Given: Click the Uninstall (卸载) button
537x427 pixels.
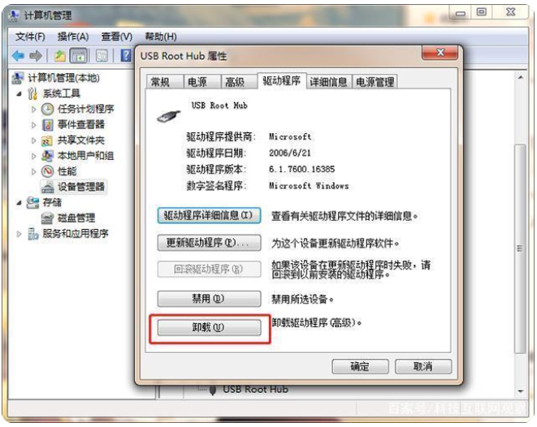Looking at the screenshot, I should pos(209,327).
